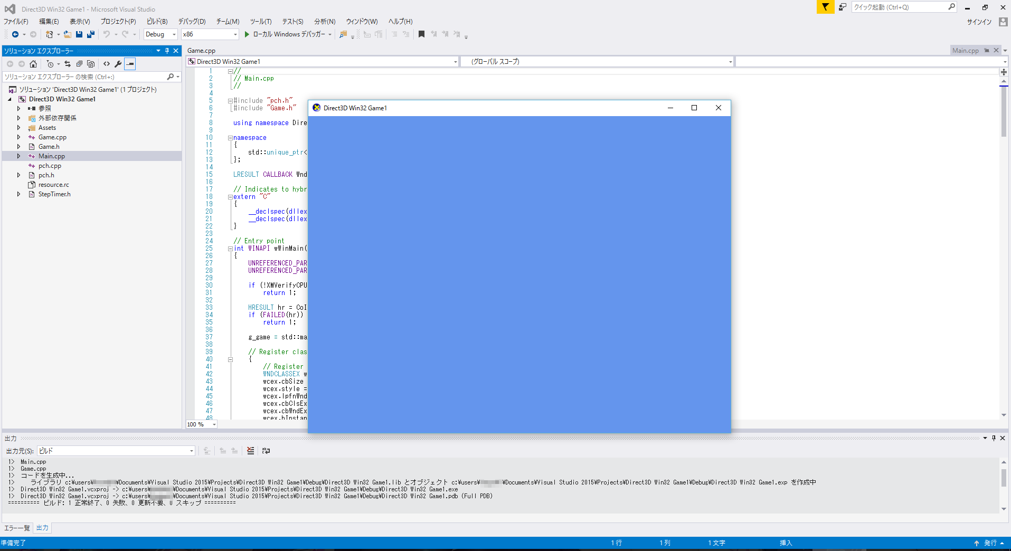Click the Undo arrow icon

pyautogui.click(x=106, y=34)
